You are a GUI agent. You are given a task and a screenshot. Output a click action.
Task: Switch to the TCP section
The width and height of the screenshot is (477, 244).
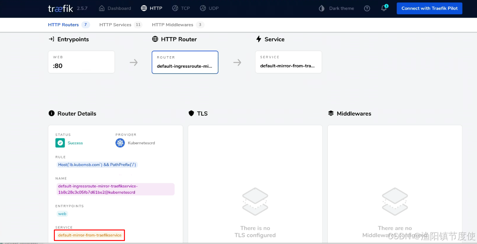(x=181, y=8)
